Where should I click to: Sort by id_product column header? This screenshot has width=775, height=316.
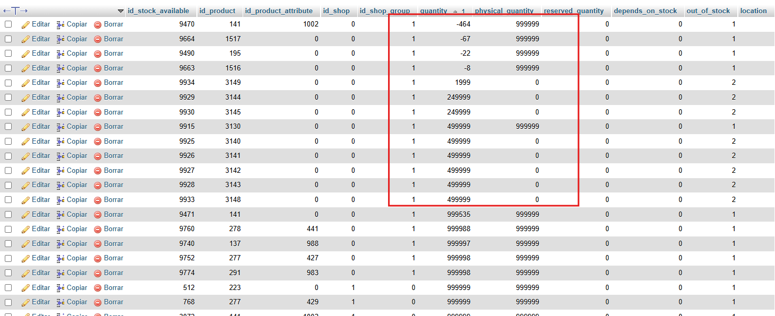click(x=217, y=11)
